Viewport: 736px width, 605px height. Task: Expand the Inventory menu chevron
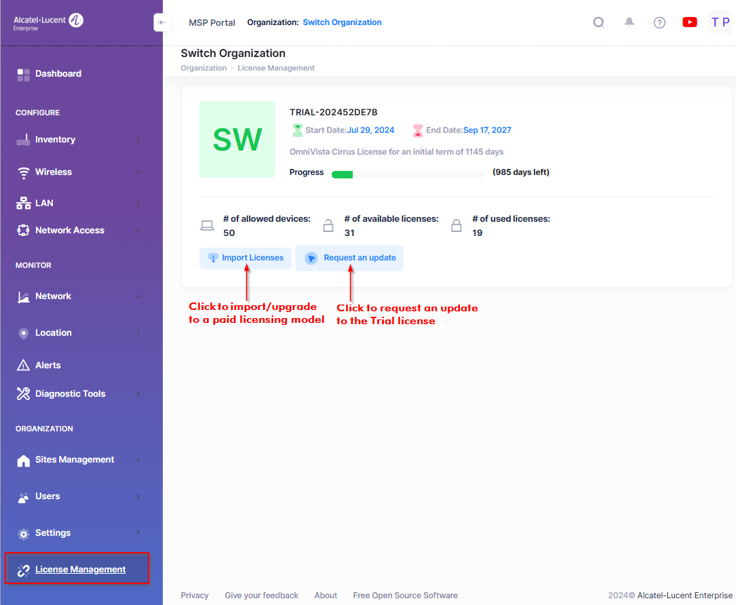138,140
